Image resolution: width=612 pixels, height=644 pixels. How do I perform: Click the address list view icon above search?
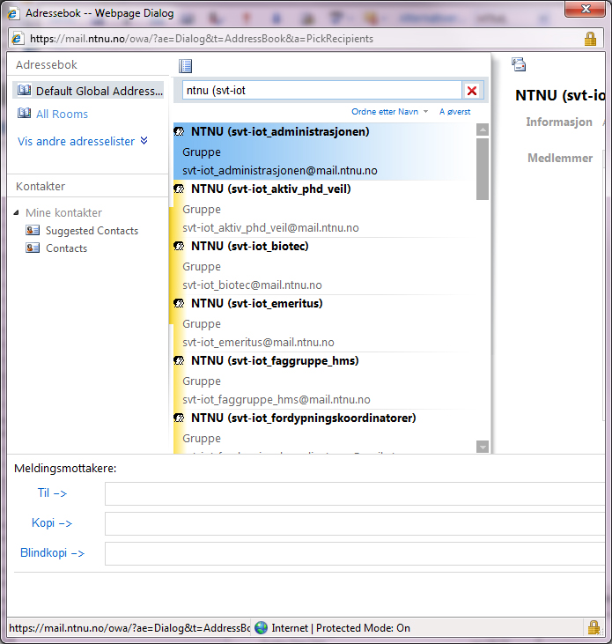tap(185, 66)
